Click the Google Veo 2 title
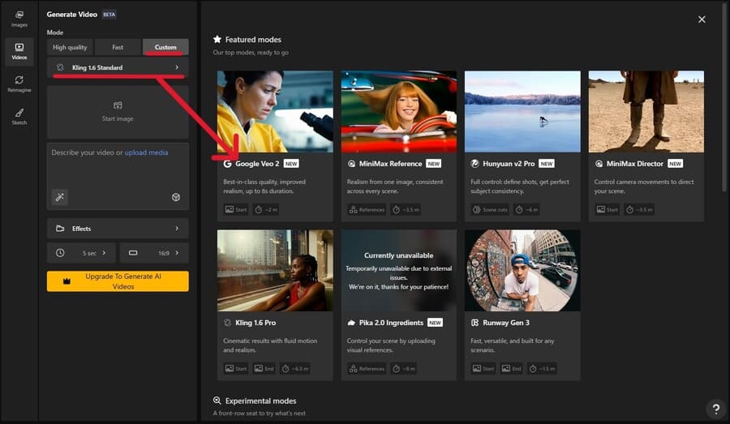 pyautogui.click(x=257, y=164)
